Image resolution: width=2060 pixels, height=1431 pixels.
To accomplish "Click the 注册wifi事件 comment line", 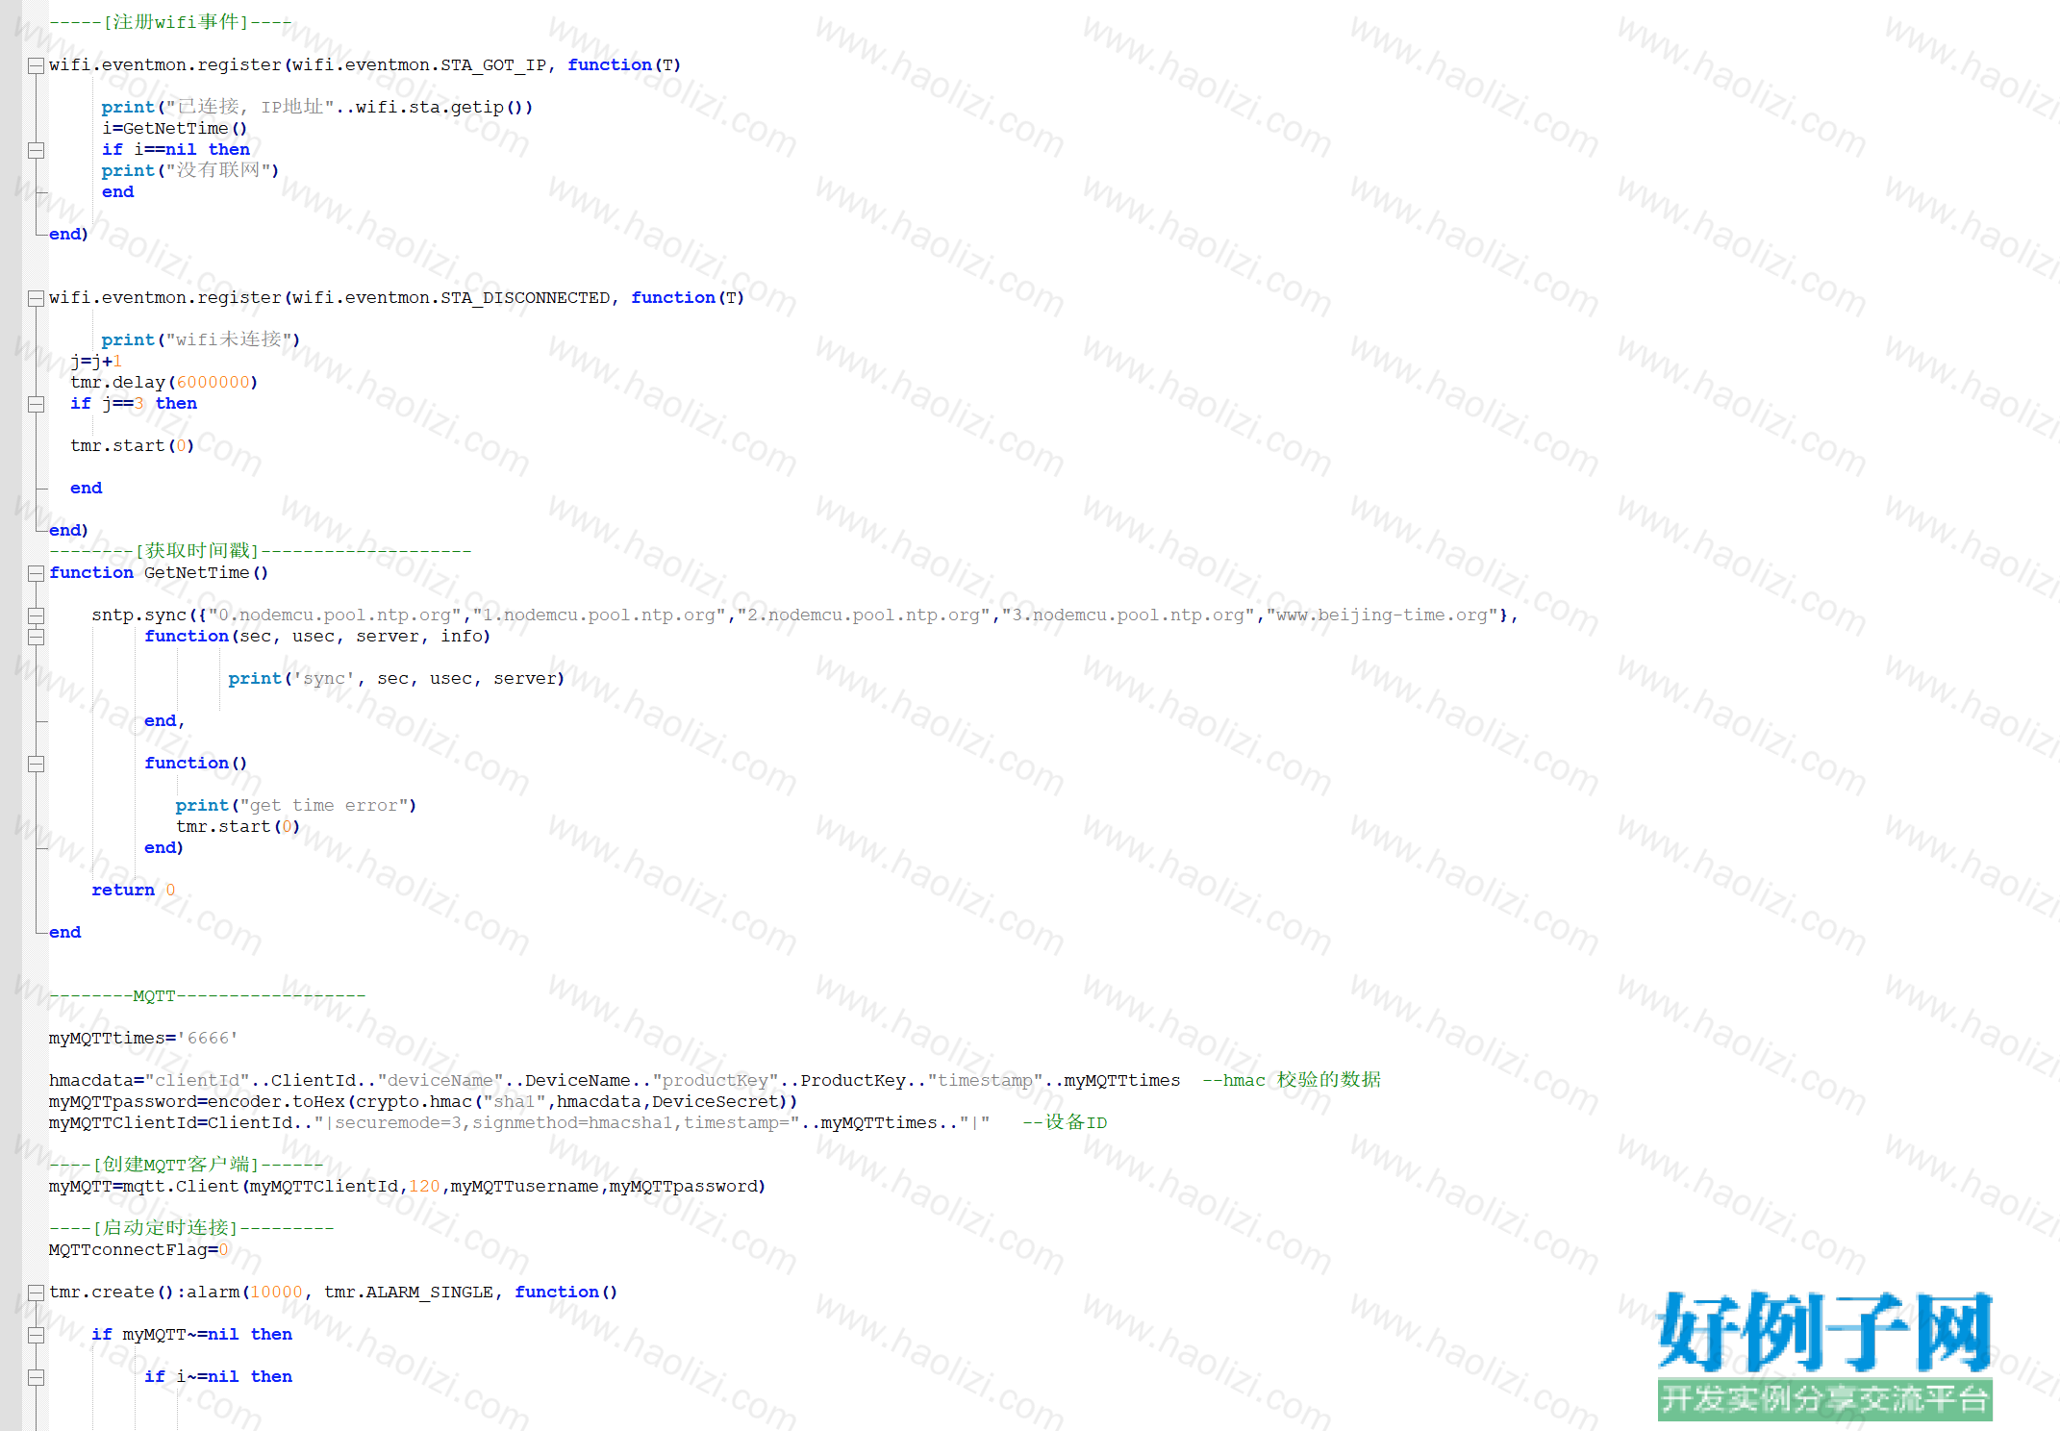I will point(170,22).
